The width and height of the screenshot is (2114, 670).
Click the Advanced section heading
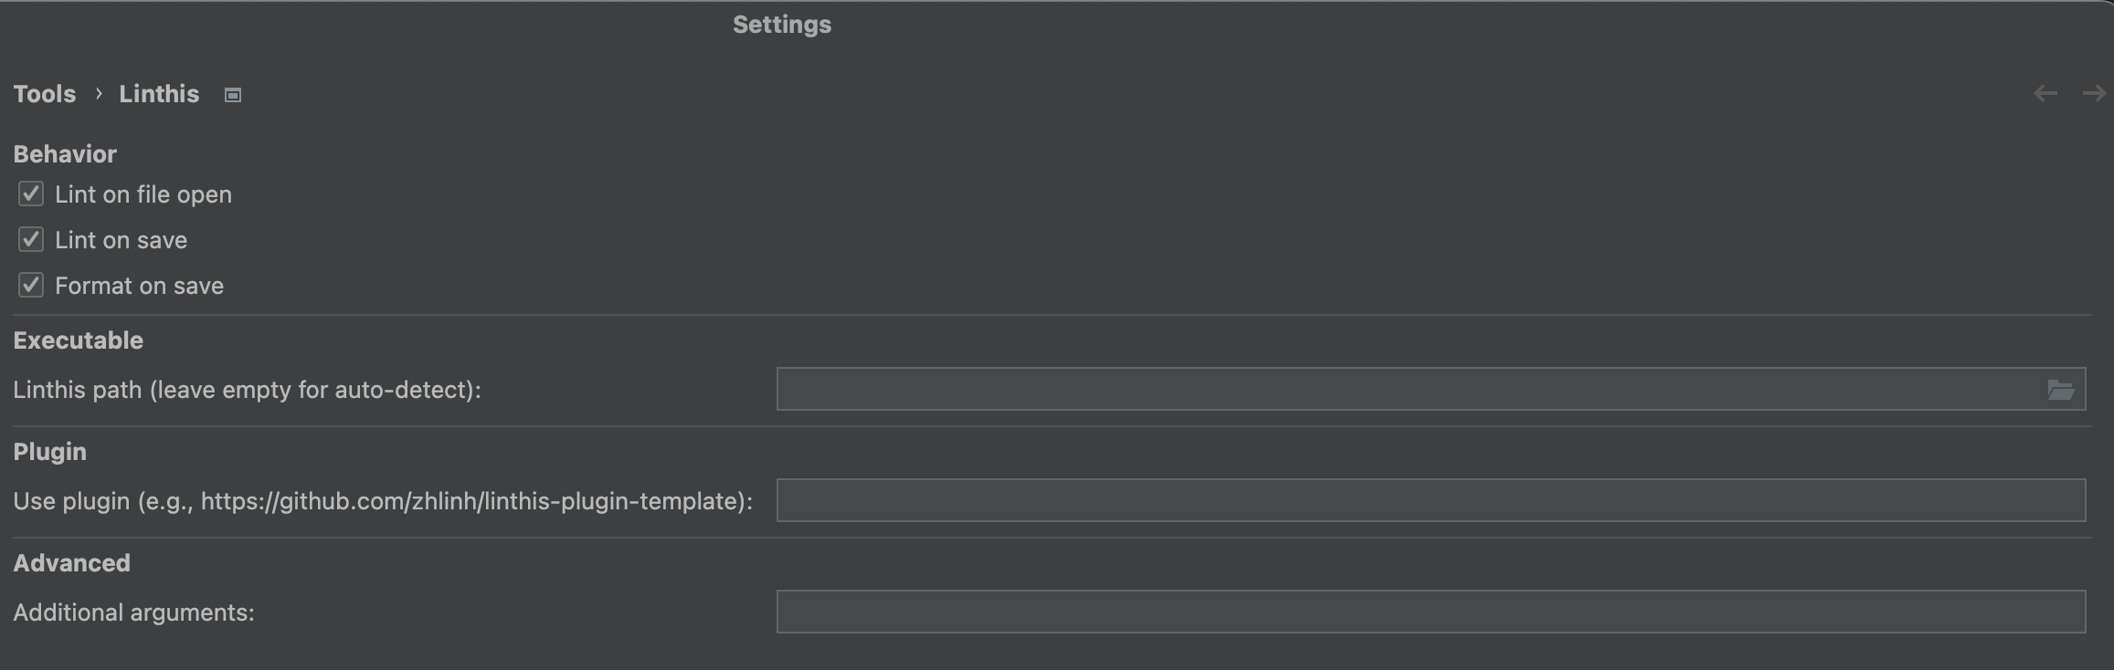[x=71, y=562]
